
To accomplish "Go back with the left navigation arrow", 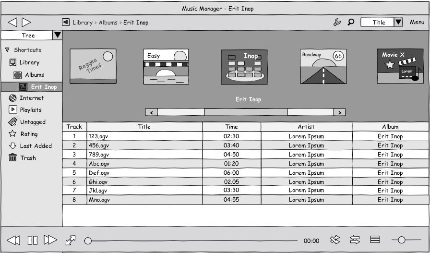I will pyautogui.click(x=12, y=22).
